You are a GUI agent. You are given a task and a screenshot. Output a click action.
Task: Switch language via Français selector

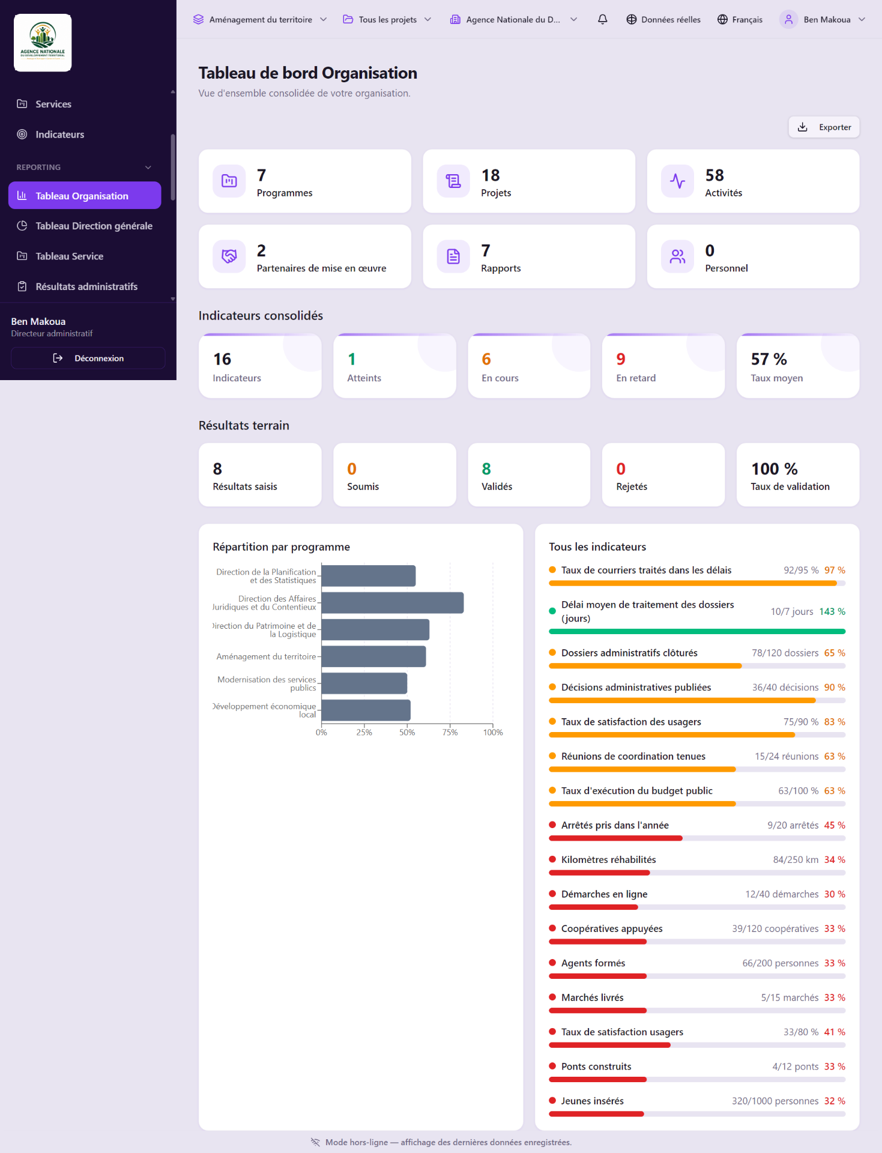click(x=740, y=19)
